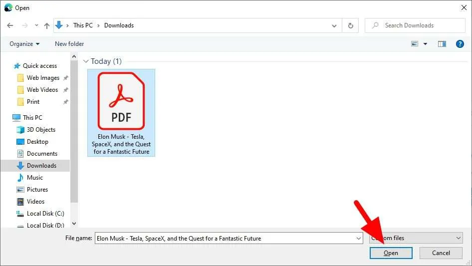Open the more view options dropdown
472x266 pixels.
[425, 44]
